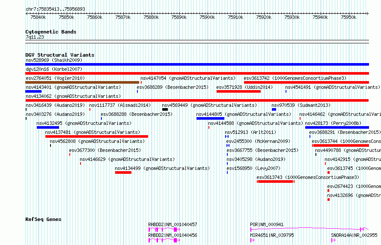Select the red nsv4134062 full-width bar
The width and height of the screenshot is (381, 245).
coord(197,100)
